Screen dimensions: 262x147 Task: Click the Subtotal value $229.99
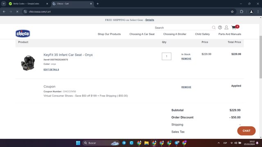click(235, 110)
